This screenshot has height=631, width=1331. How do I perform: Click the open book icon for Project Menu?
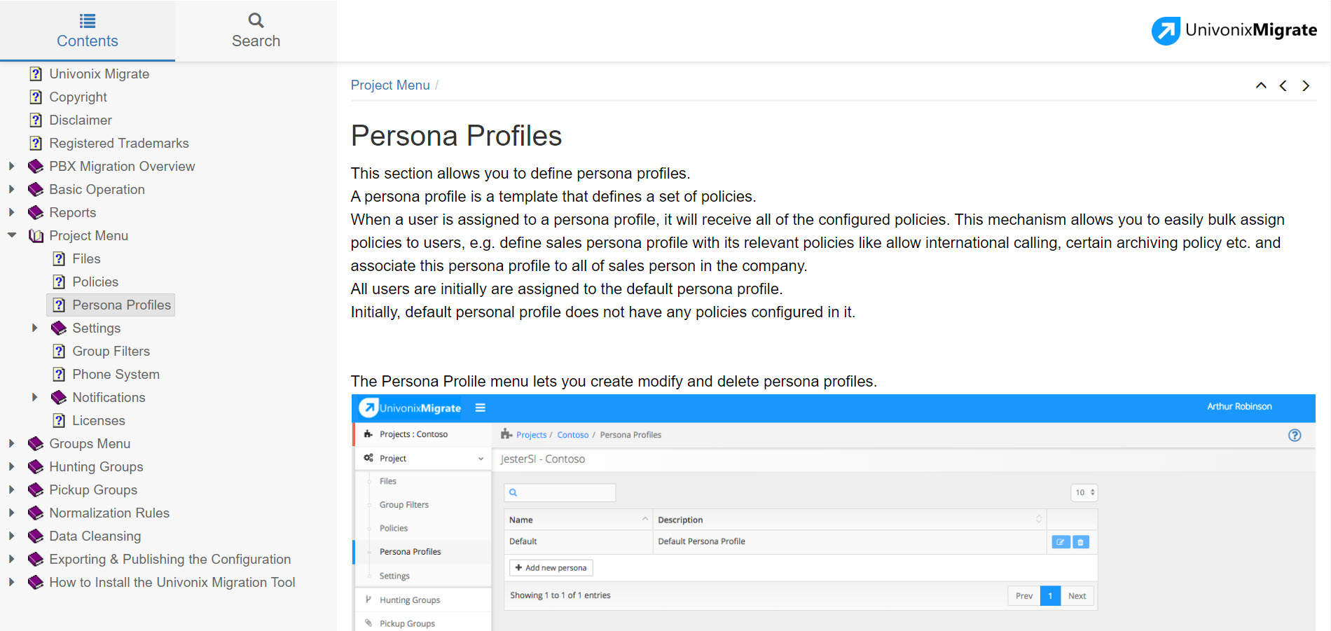(x=36, y=235)
